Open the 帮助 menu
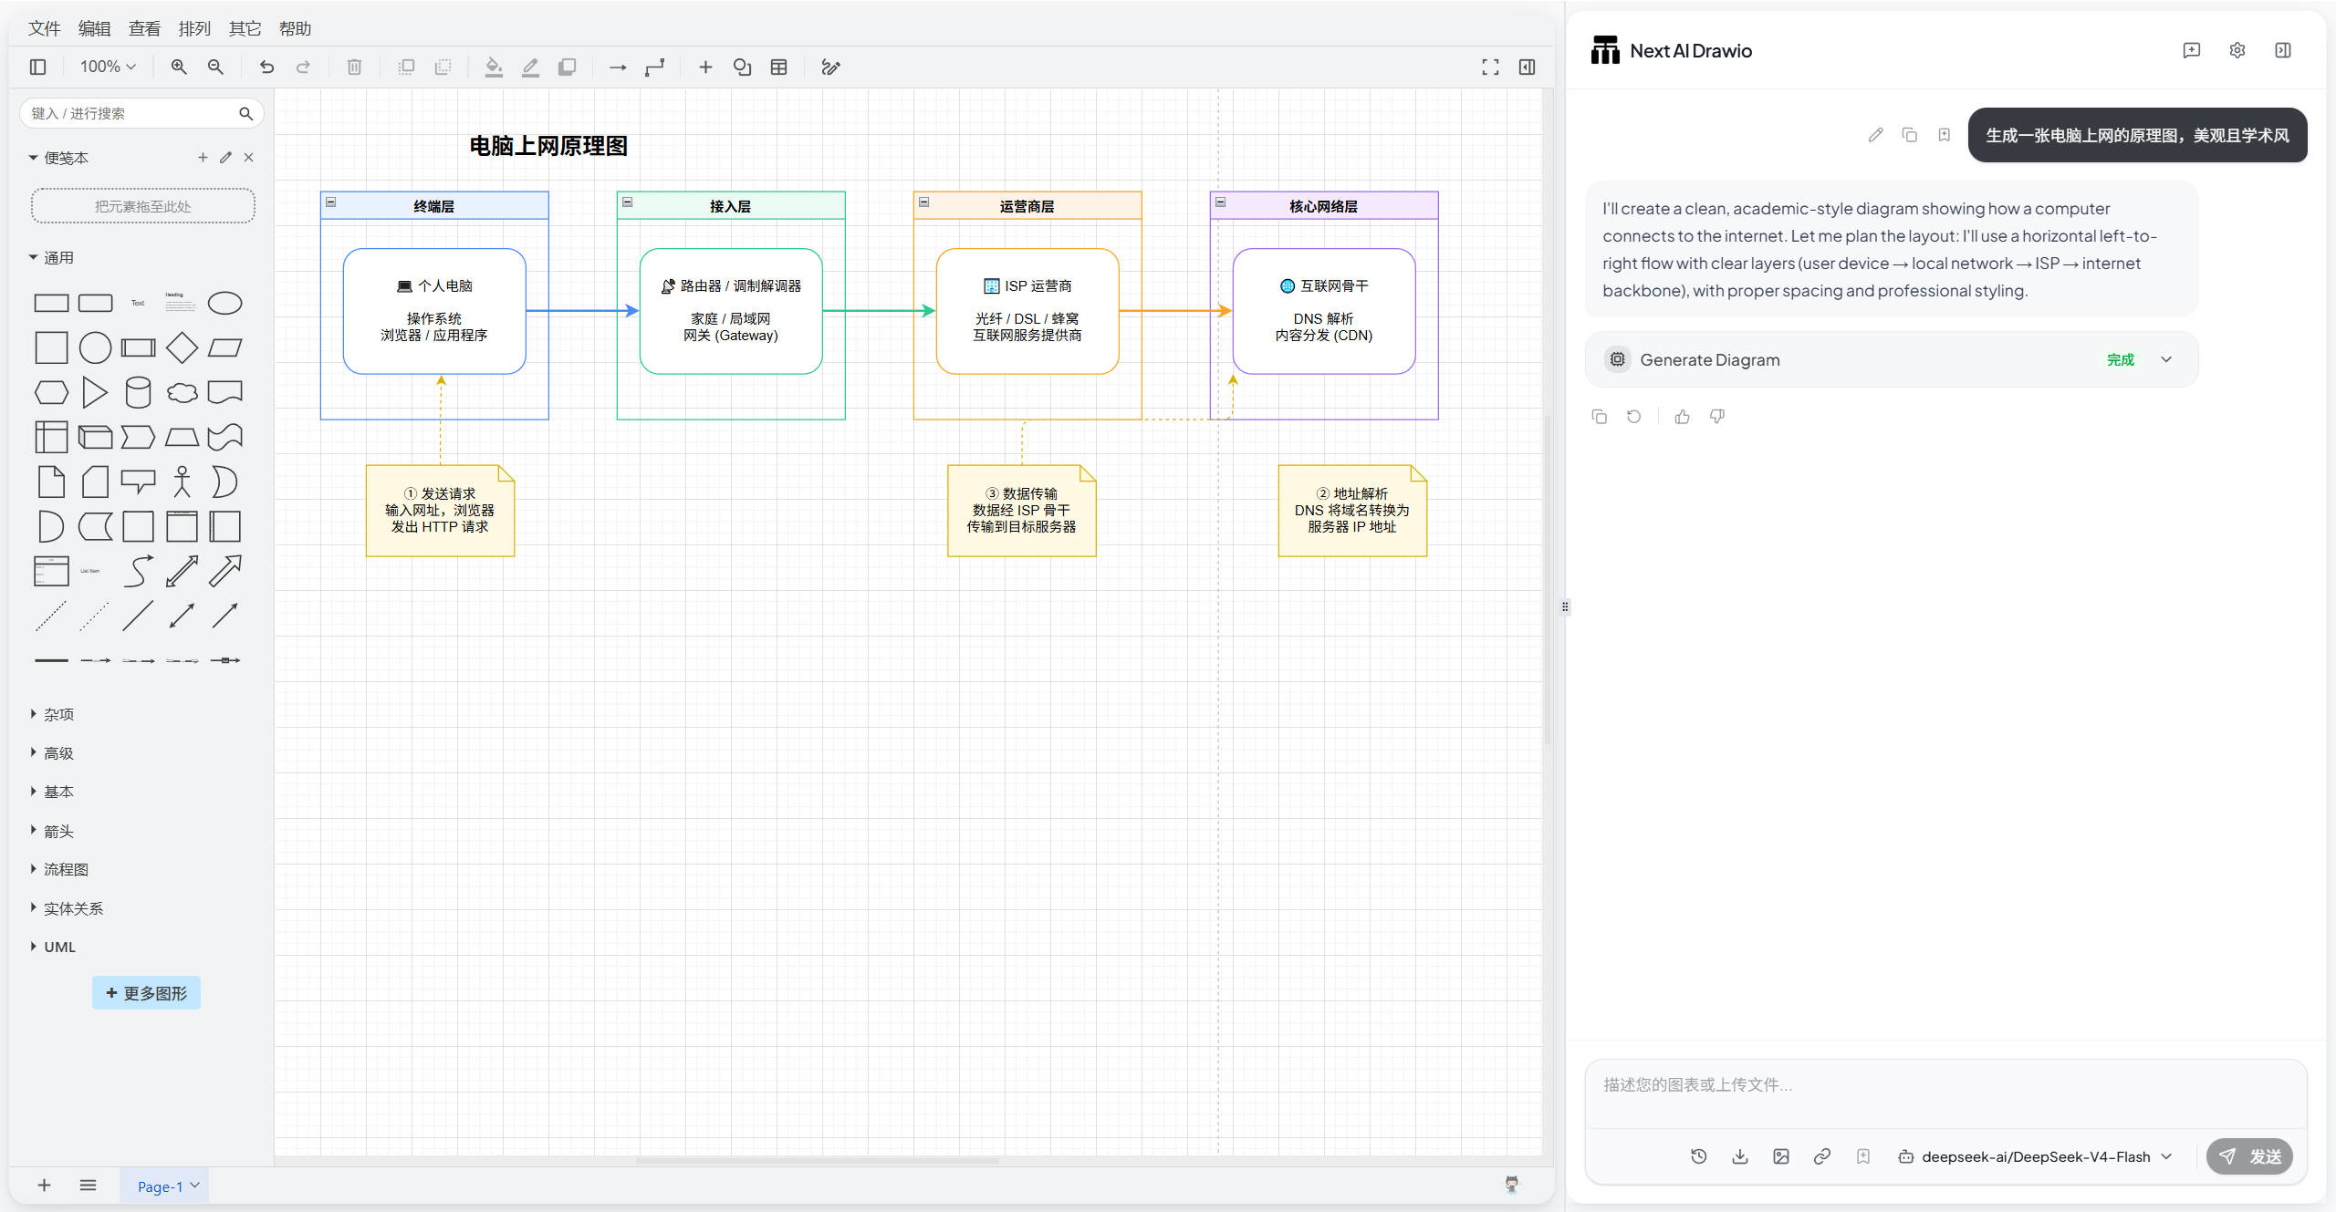Image resolution: width=2336 pixels, height=1212 pixels. (x=295, y=28)
